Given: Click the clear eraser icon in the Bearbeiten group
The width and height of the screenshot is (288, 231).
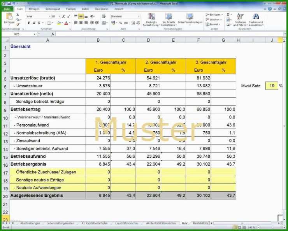Looking at the screenshot, I should pos(228,24).
